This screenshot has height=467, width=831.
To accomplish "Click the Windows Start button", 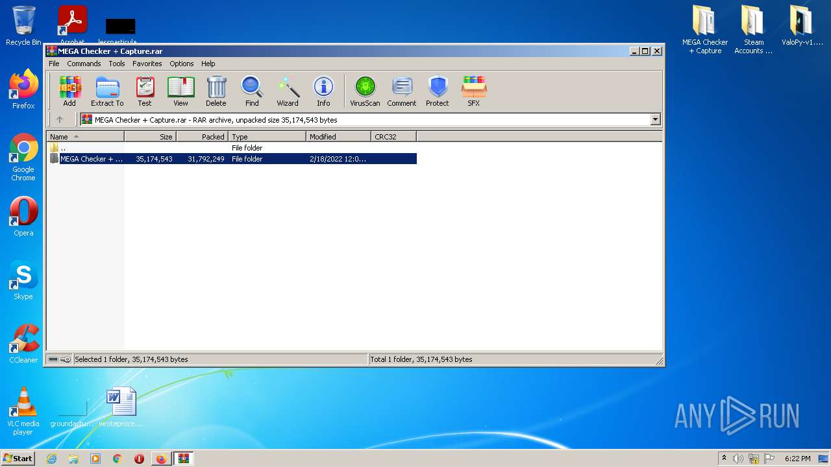I will [18, 459].
